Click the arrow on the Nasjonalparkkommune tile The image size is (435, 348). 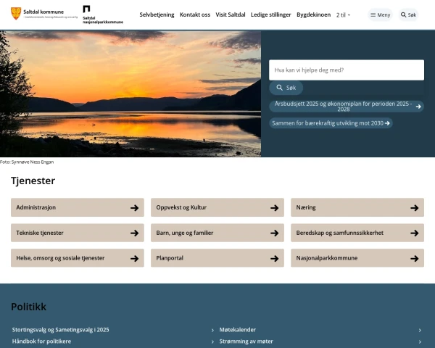pyautogui.click(x=415, y=258)
